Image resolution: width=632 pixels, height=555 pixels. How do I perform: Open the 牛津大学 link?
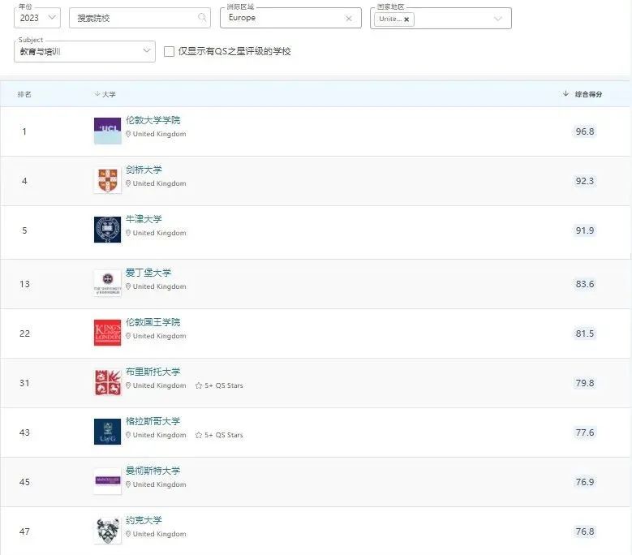click(144, 219)
